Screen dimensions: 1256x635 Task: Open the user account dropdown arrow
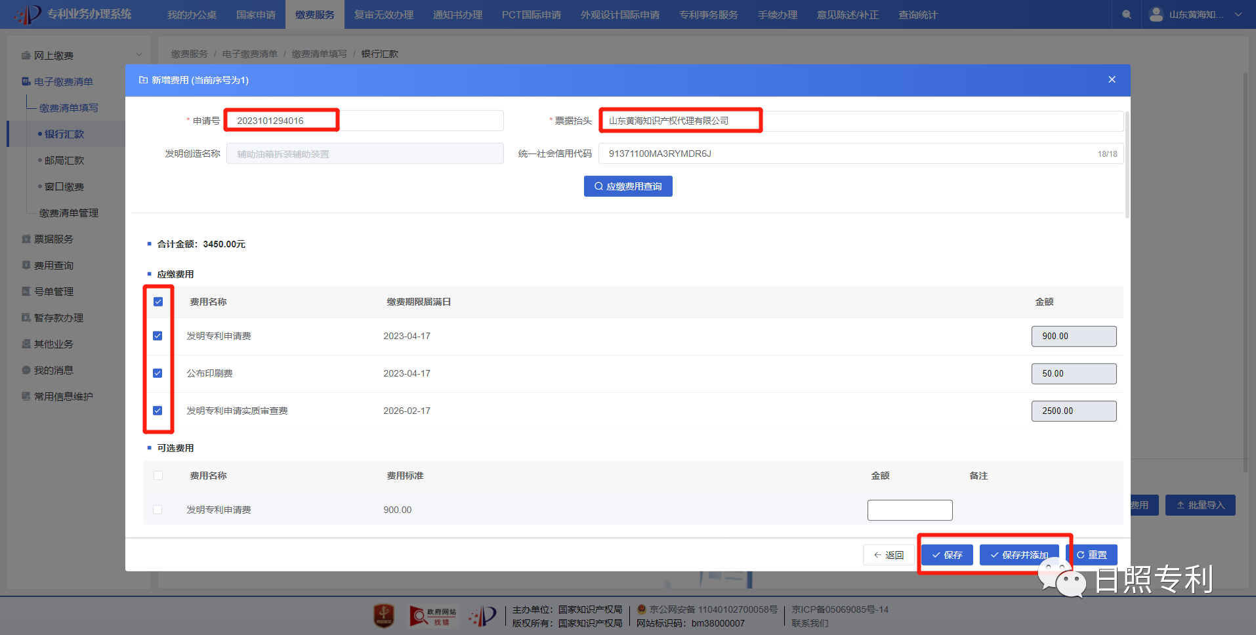click(x=1238, y=14)
